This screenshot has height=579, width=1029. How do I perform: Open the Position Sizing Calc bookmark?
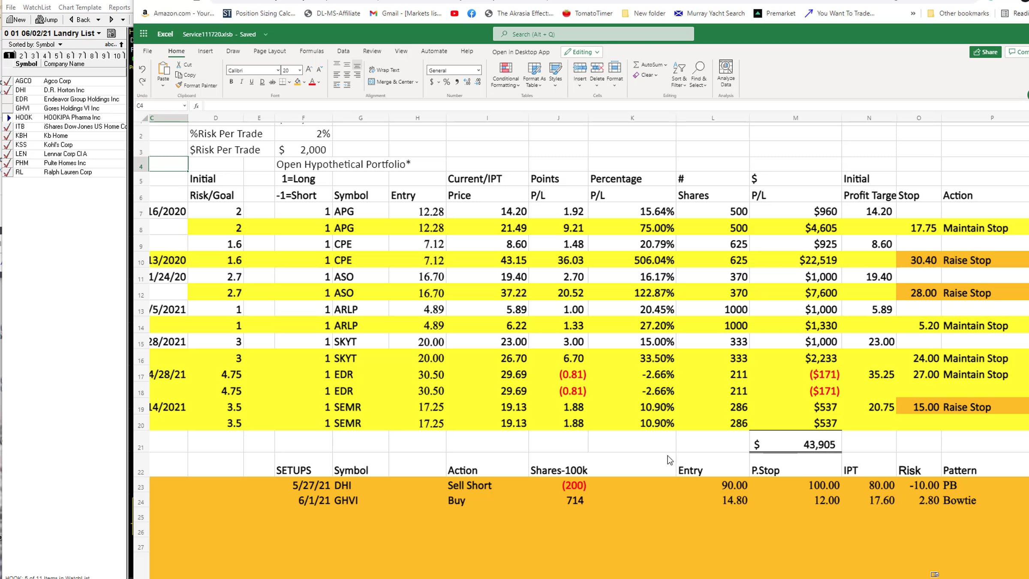point(259,13)
